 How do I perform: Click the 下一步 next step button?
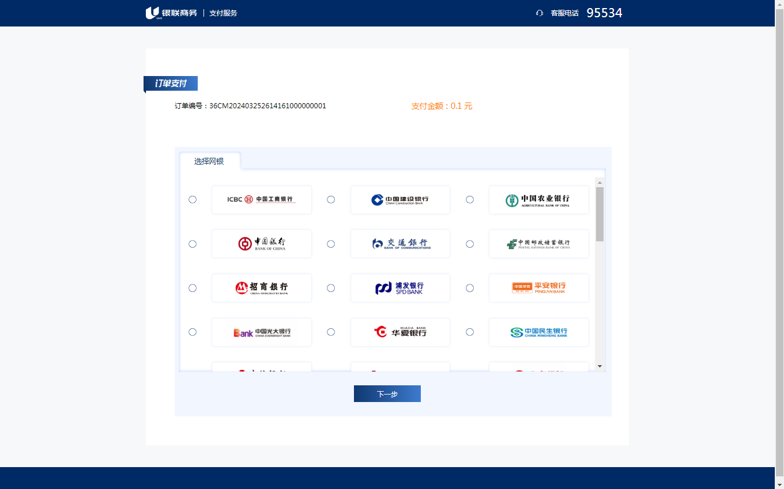(387, 394)
